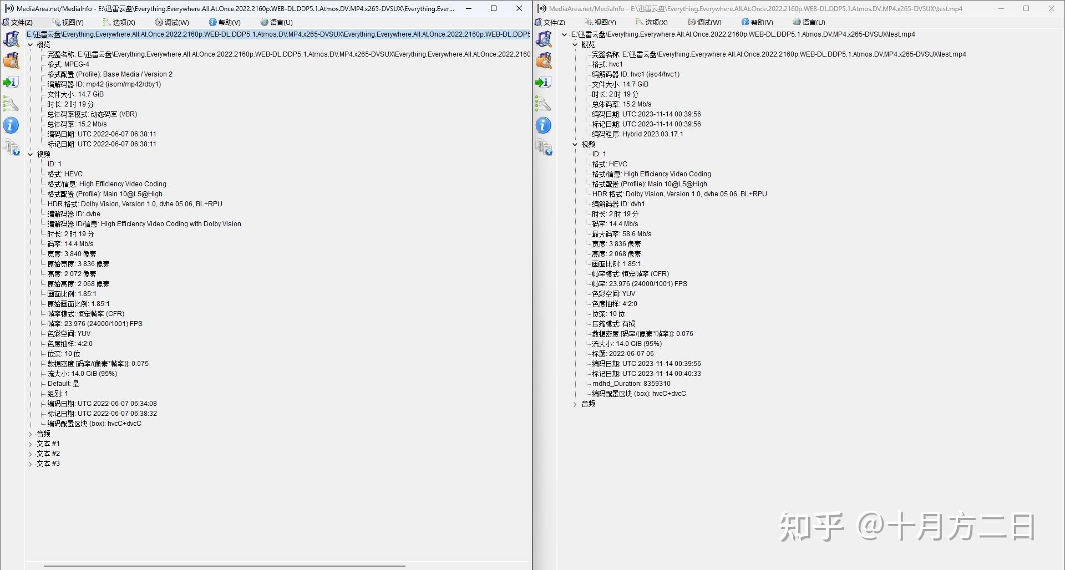Click the MediaInfo title bar icon of test.mp4 window
The height and width of the screenshot is (570, 1065).
point(542,8)
